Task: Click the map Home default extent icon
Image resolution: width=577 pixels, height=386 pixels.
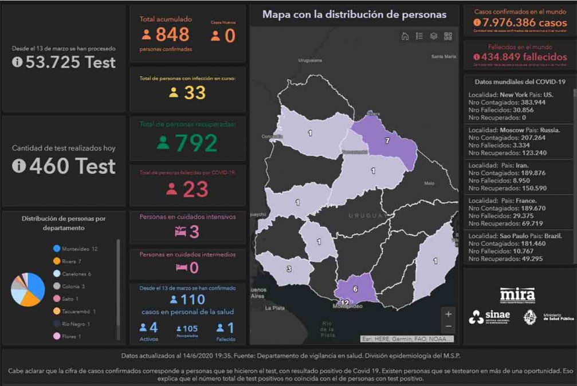Action: coord(405,37)
